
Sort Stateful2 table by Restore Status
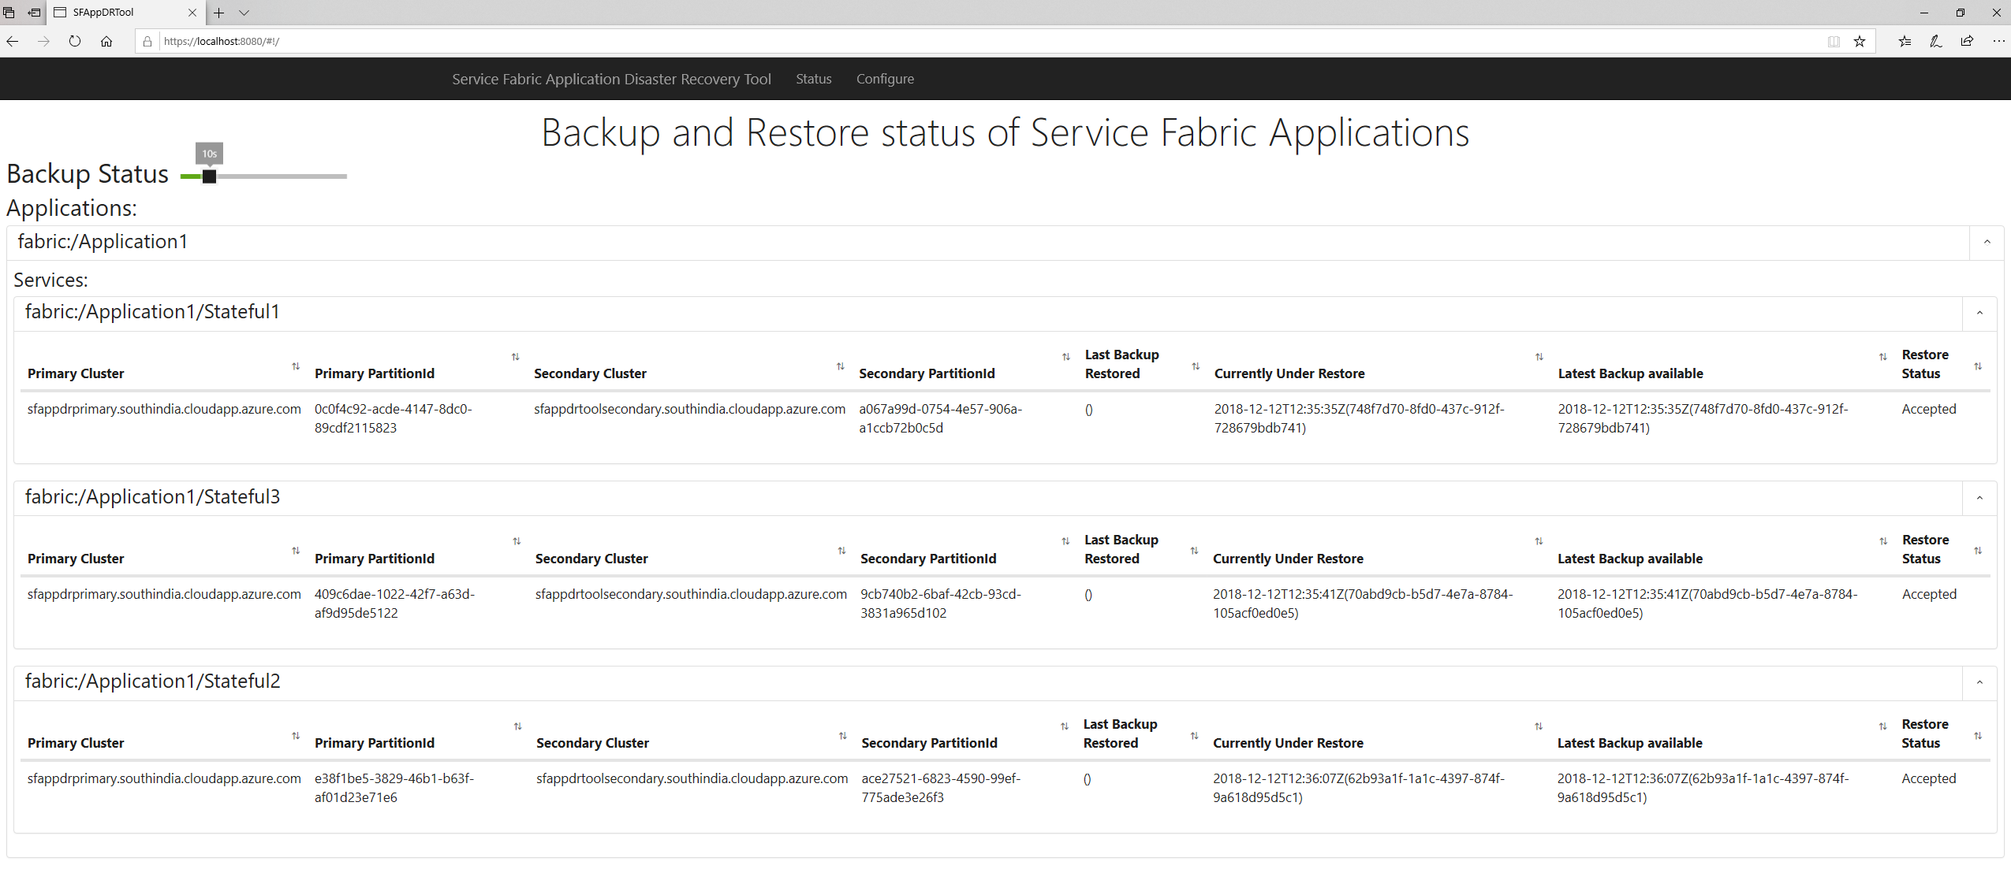click(1978, 736)
